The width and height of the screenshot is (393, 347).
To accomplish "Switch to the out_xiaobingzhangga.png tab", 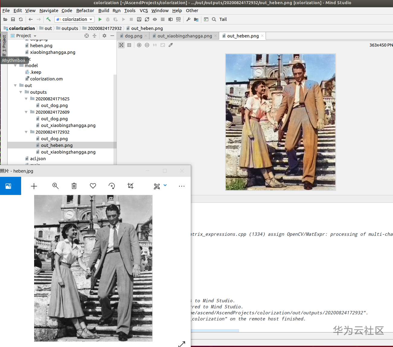I will pos(184,36).
